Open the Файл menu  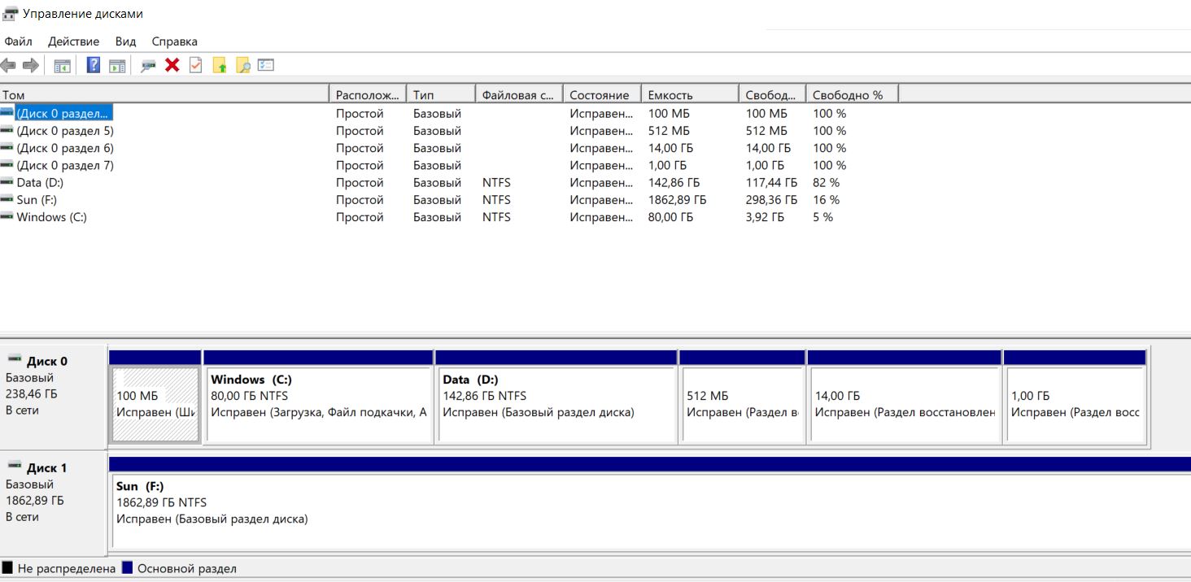(18, 41)
